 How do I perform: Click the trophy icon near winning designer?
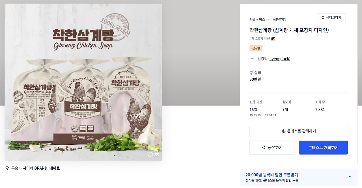point(7,168)
